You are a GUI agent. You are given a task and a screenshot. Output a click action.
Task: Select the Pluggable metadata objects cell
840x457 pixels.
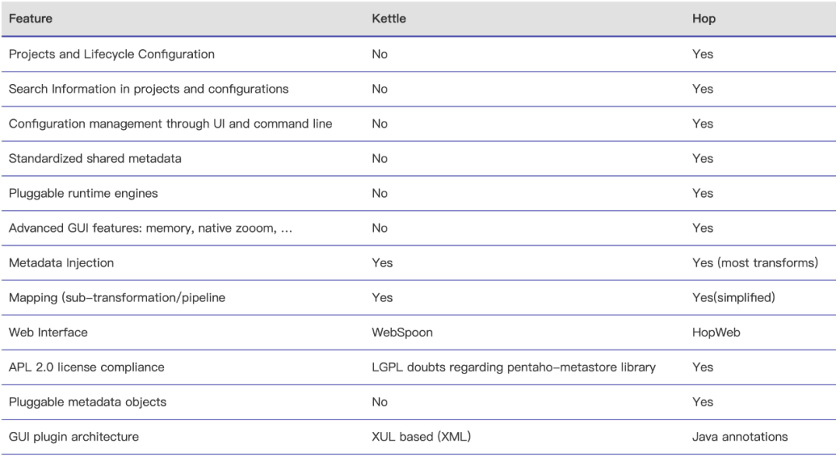tap(87, 402)
